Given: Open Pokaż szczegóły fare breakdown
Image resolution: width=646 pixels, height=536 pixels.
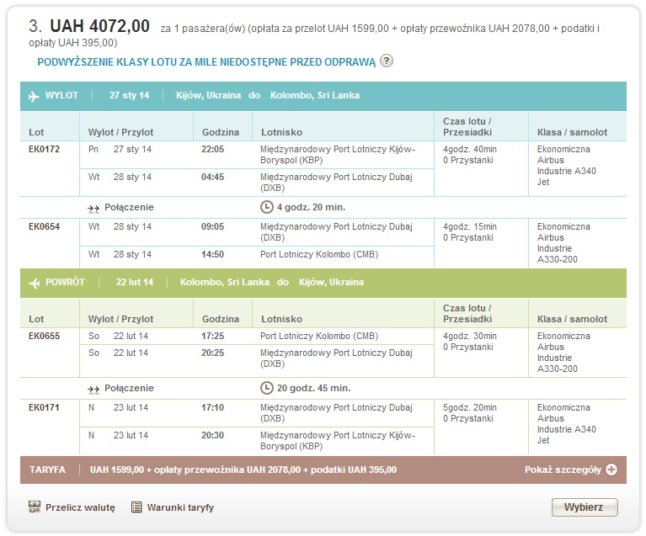Looking at the screenshot, I should coord(563,470).
